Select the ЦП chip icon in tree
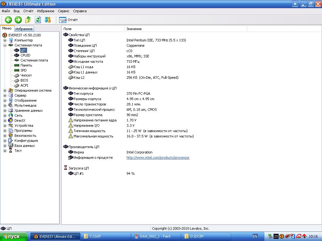This screenshot has width=322, height=241. (17, 50)
